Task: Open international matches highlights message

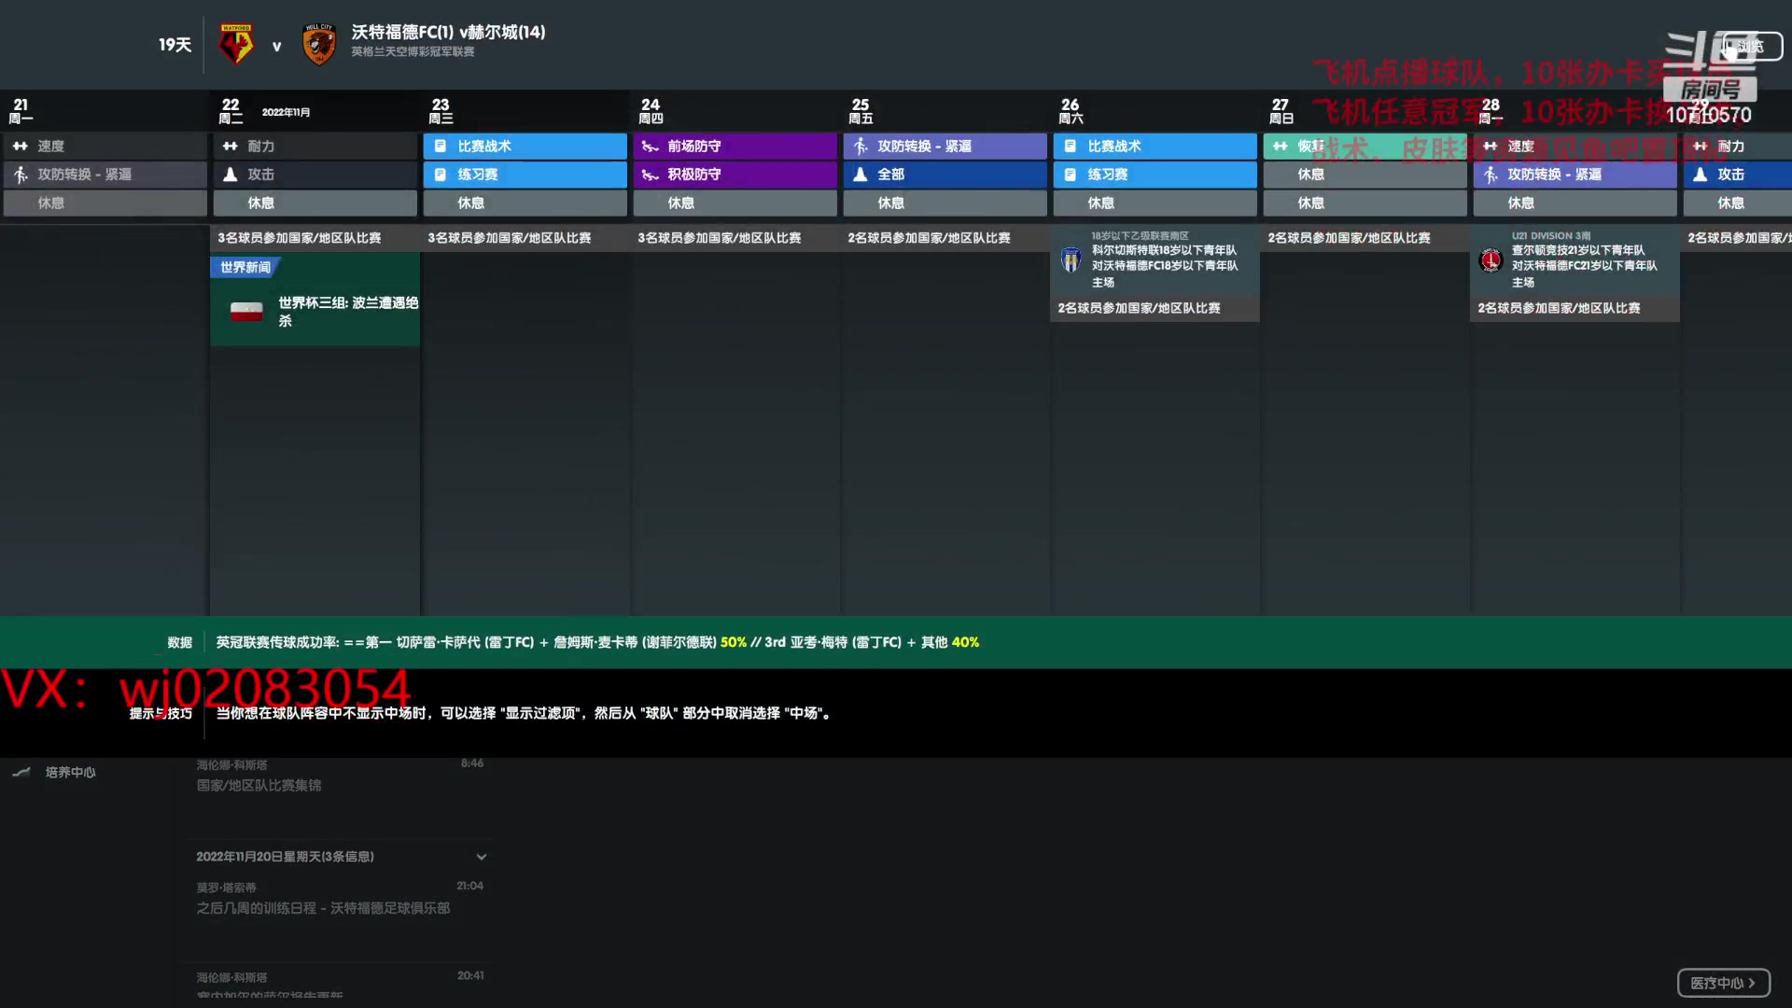Action: click(259, 786)
